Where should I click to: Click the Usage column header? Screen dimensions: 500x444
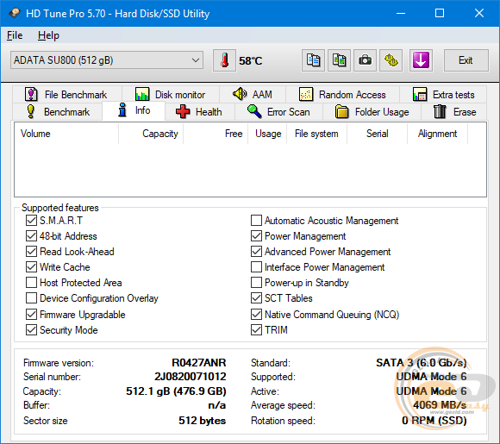pos(267,134)
